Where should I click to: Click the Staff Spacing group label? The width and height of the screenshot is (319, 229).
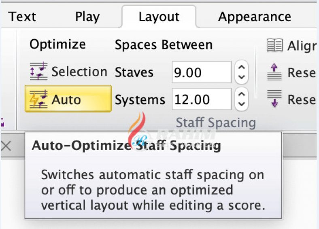coord(215,122)
